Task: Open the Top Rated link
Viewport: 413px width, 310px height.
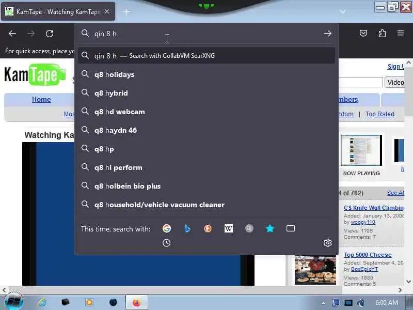Action: click(380, 114)
